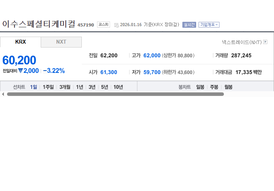Screen dimensions: 274x191
Task: Open the 넥스트레이드(NXT) help question icon
Action: (265, 42)
